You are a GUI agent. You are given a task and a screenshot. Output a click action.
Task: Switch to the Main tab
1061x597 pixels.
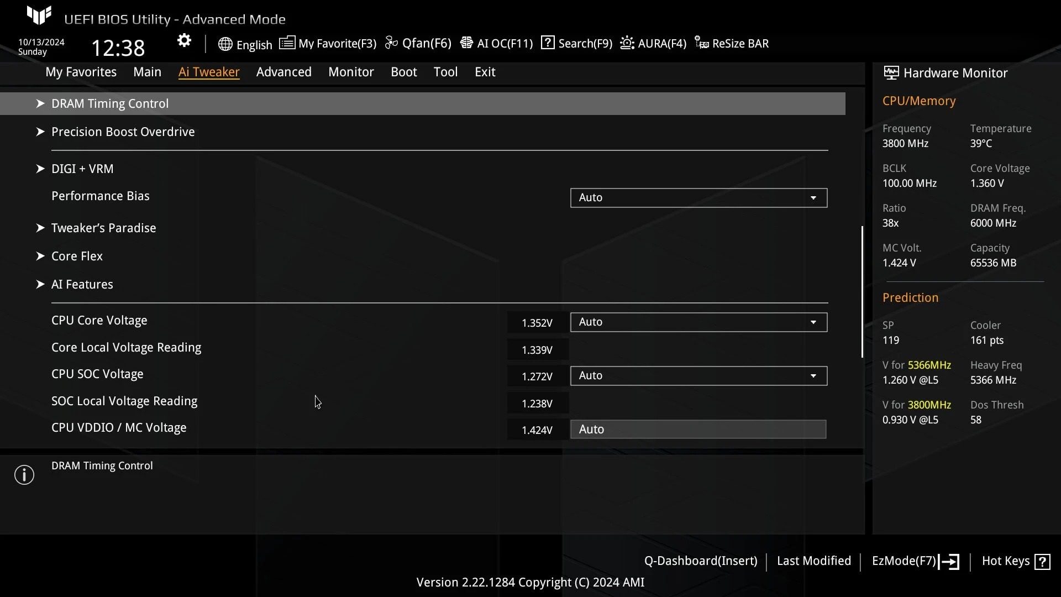[147, 72]
